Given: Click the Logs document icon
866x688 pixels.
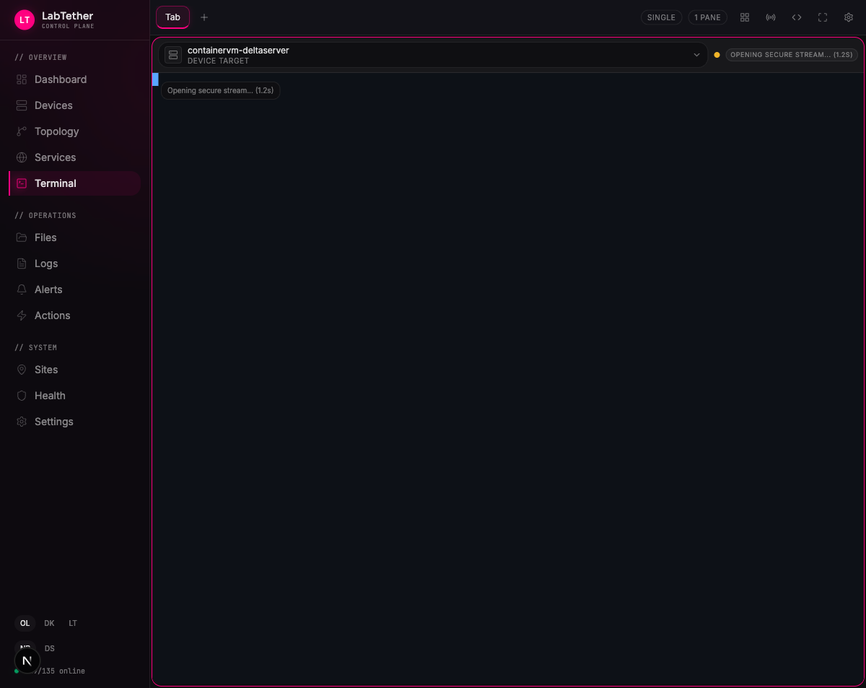Looking at the screenshot, I should pyautogui.click(x=22, y=264).
